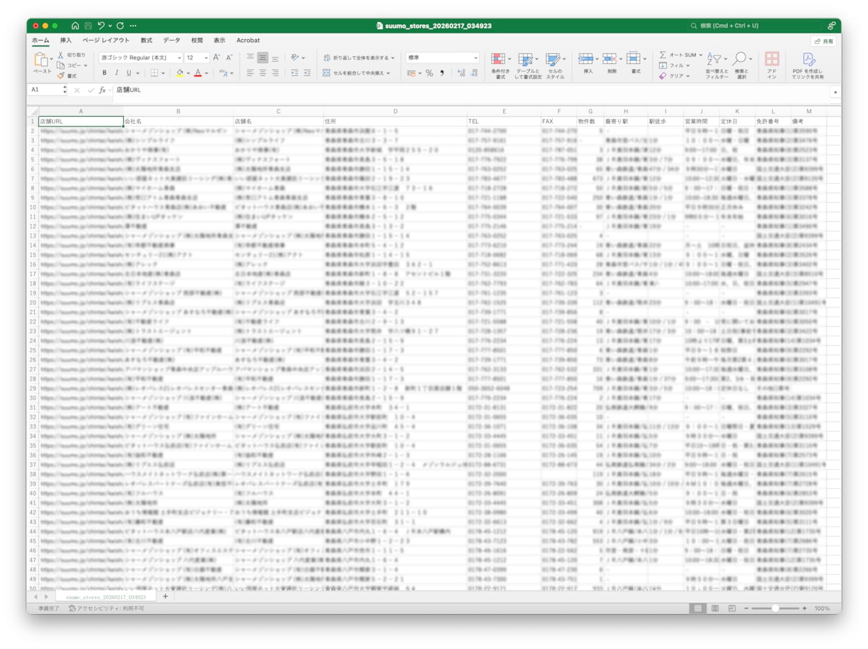Switch to the Formulas (数式) tab
Screen dimensions: 868x649
147,41
